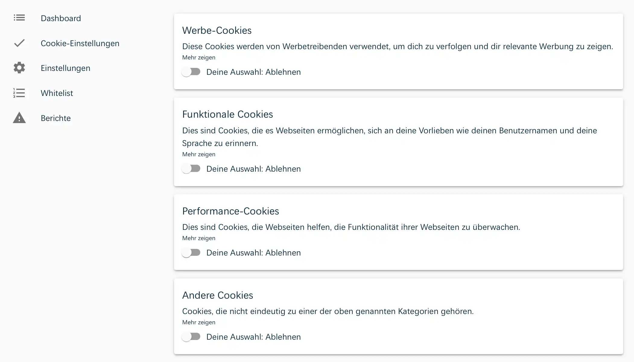The height and width of the screenshot is (362, 634).
Task: Expand 'Mehr zeigen' under Werbe-Cookies
Action: (x=199, y=57)
